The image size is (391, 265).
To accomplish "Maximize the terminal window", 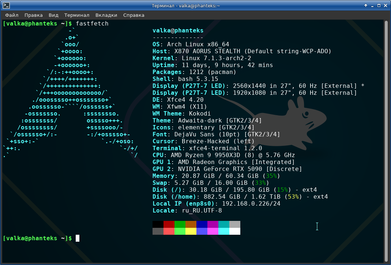I will [379, 5].
